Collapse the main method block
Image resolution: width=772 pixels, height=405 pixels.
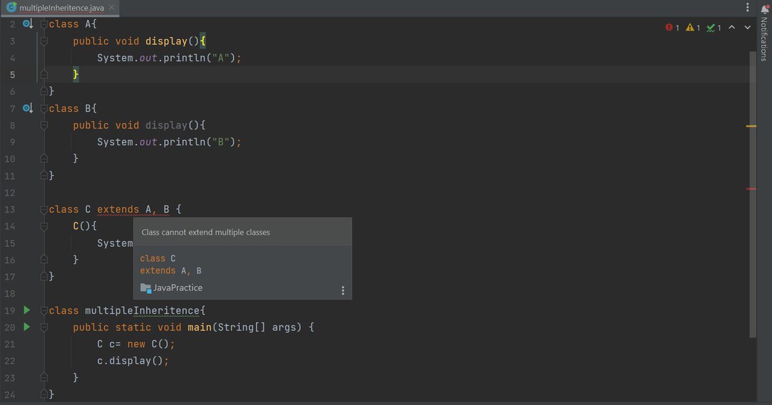click(44, 327)
